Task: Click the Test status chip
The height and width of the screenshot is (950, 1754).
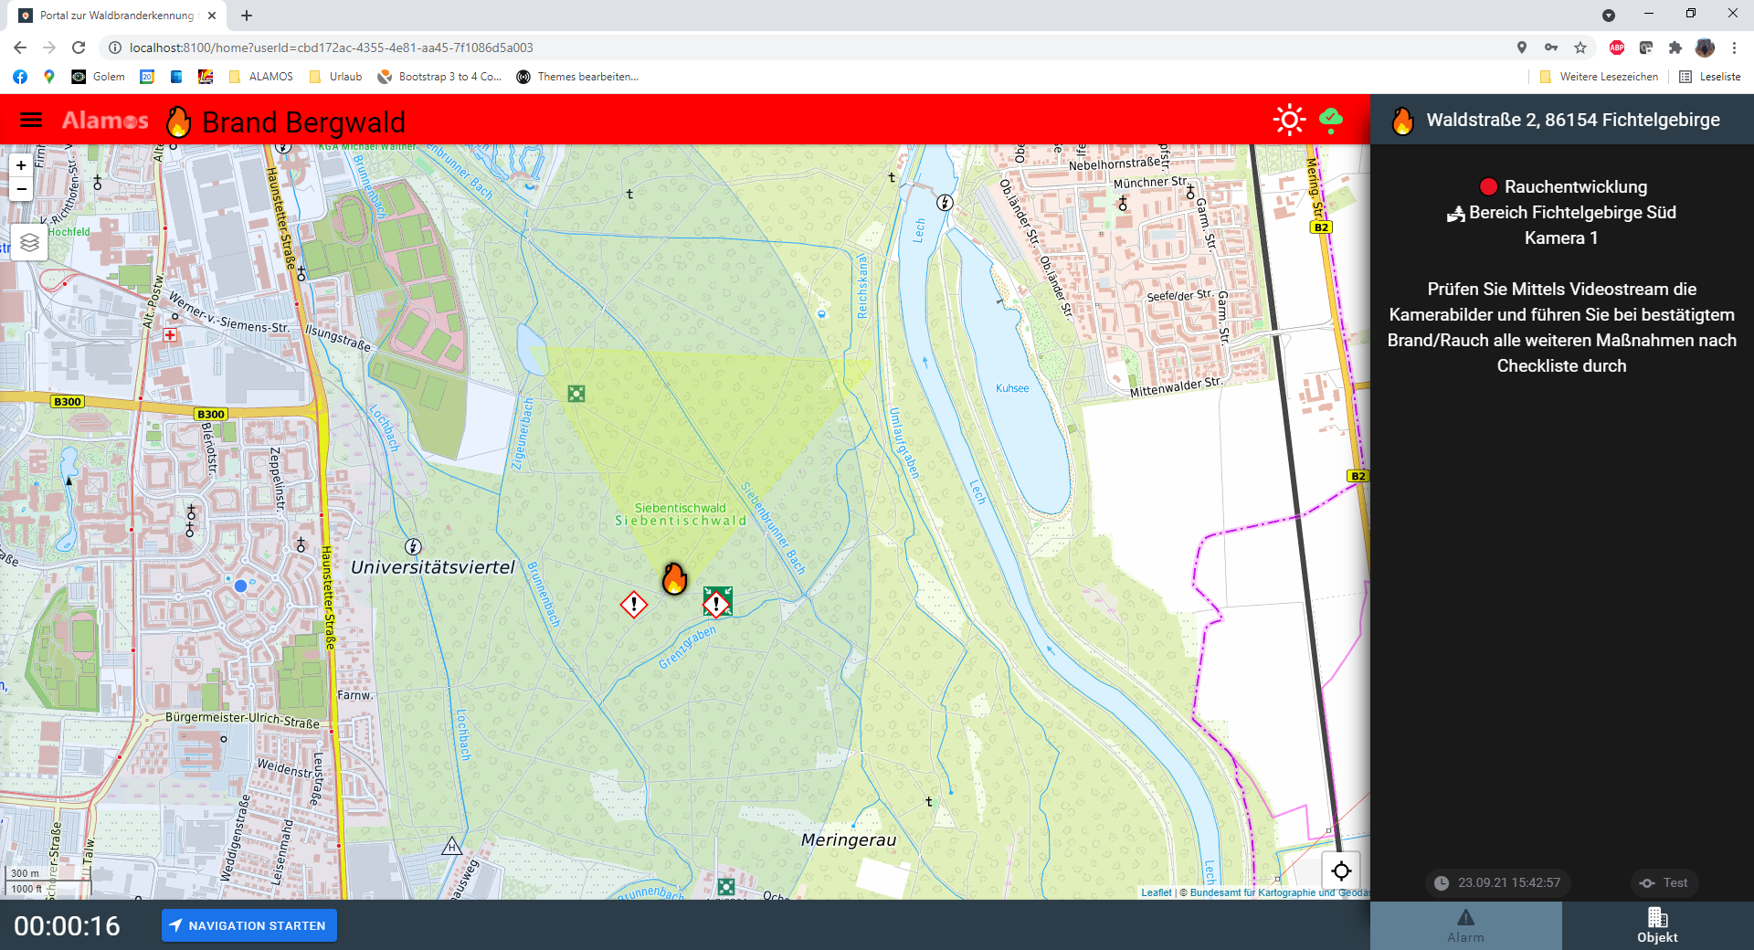Action: (x=1664, y=882)
